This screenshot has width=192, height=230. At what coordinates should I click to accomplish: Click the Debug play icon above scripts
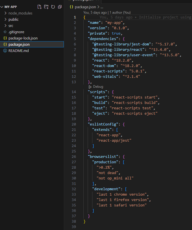click(x=90, y=87)
